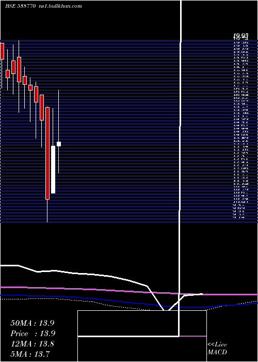This screenshot has width=258, height=362.
Task: Click the tall white candlestick body
Action: point(53,170)
